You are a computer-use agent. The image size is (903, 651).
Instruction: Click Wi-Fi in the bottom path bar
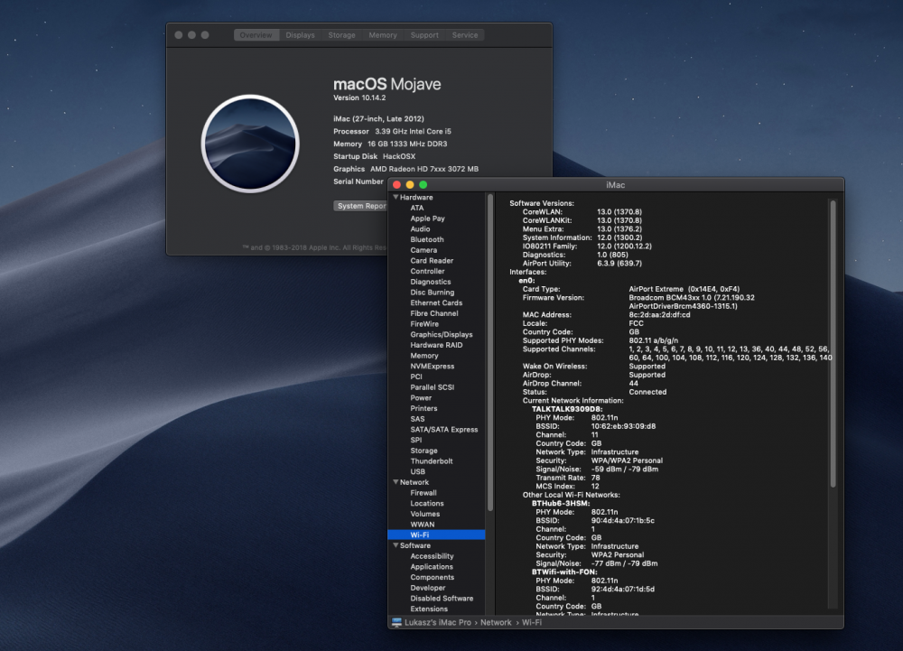click(x=532, y=622)
